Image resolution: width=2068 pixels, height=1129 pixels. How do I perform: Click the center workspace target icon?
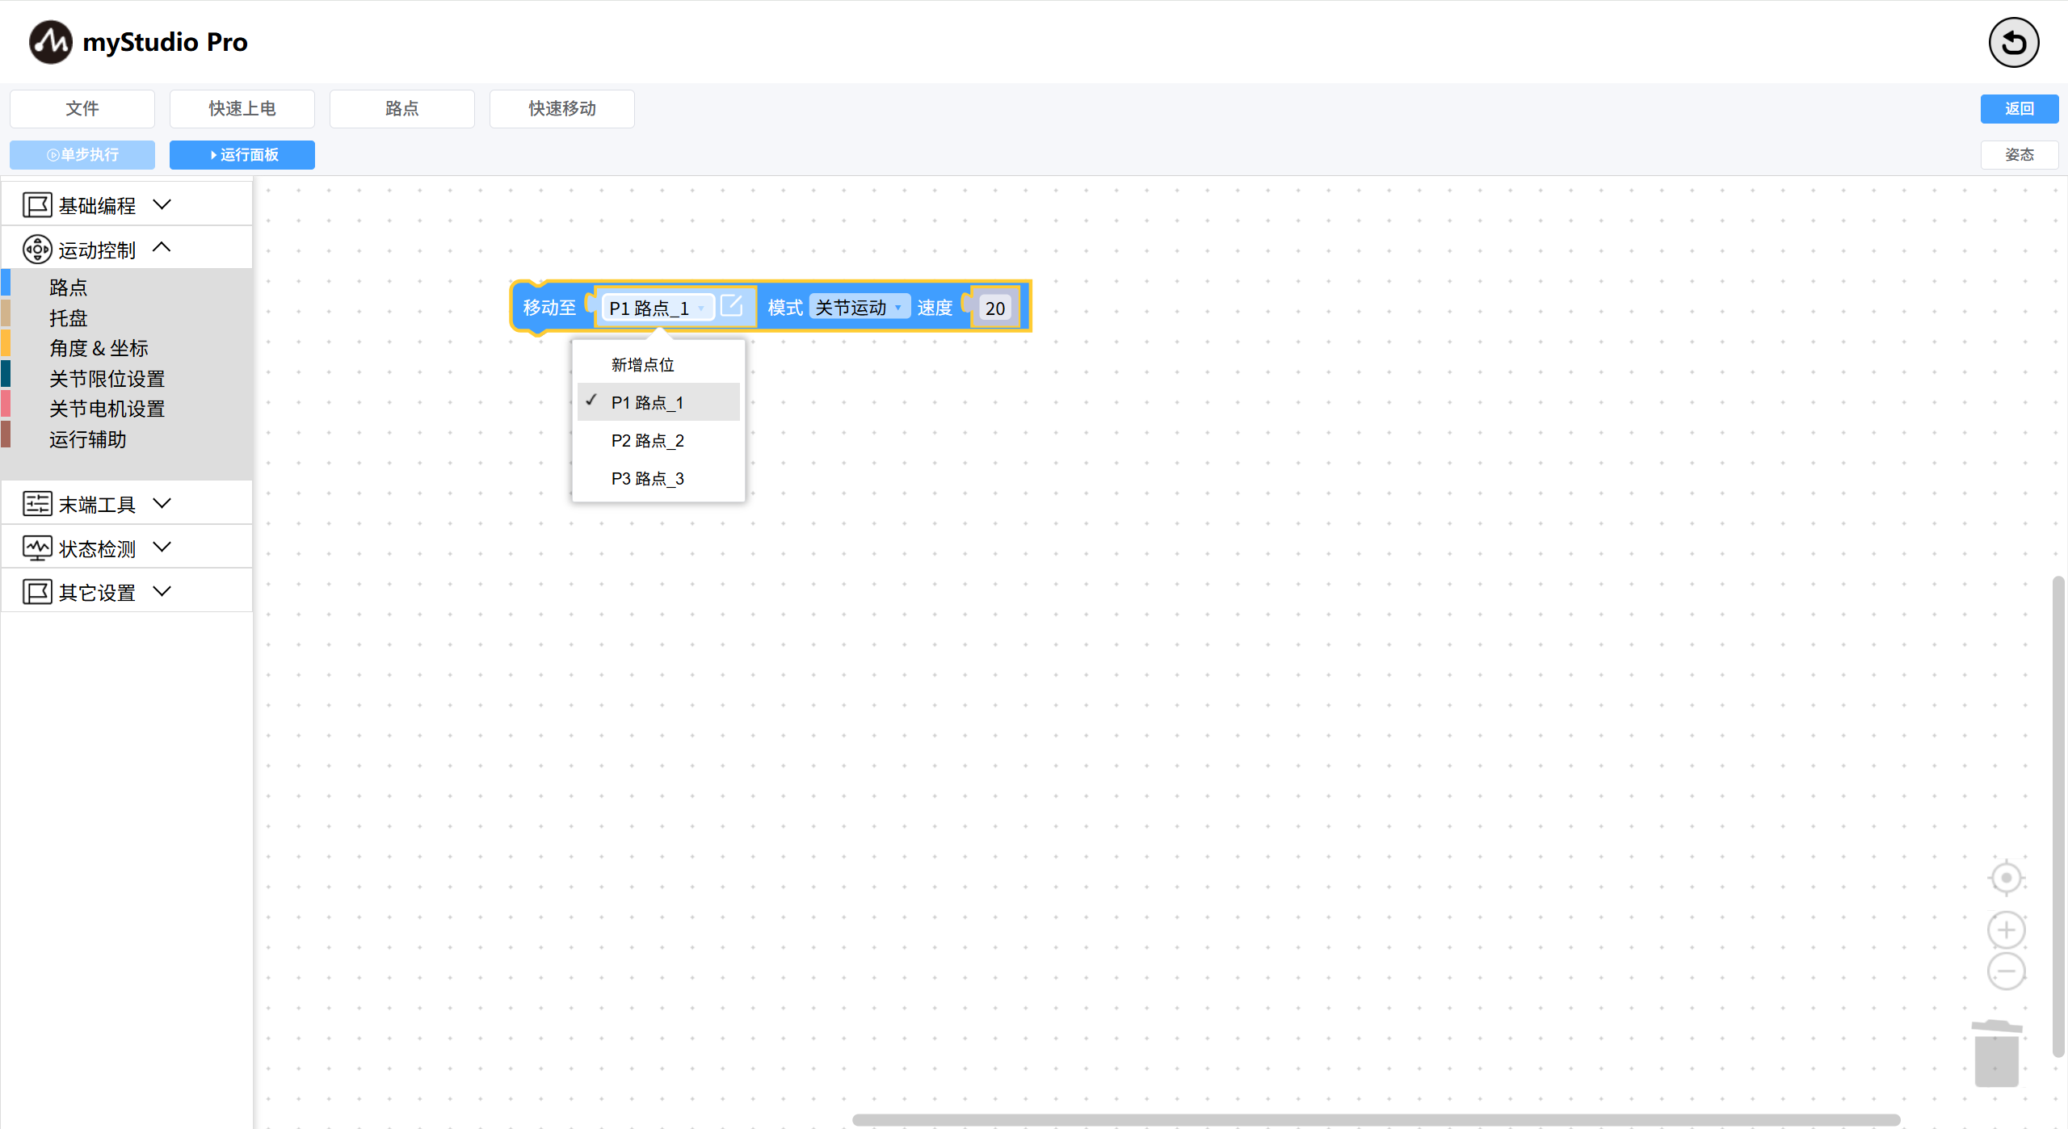coord(2006,878)
